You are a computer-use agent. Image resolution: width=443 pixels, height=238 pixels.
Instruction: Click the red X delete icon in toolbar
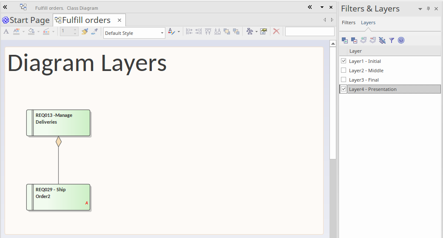[x=276, y=31]
